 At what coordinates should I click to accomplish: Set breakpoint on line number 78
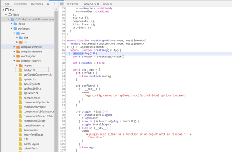[x=63, y=57]
